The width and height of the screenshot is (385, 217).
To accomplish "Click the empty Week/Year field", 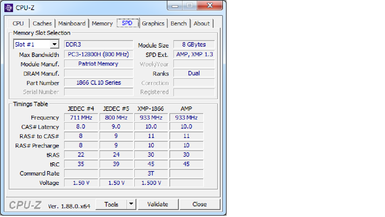I will coord(194,64).
